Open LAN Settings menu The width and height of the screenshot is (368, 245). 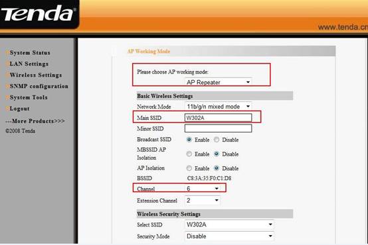29,64
